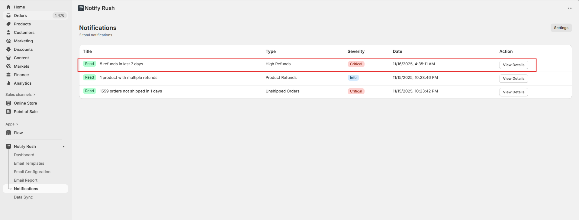This screenshot has height=220, width=579.
Task: Click the Flow app icon
Action: pyautogui.click(x=8, y=133)
